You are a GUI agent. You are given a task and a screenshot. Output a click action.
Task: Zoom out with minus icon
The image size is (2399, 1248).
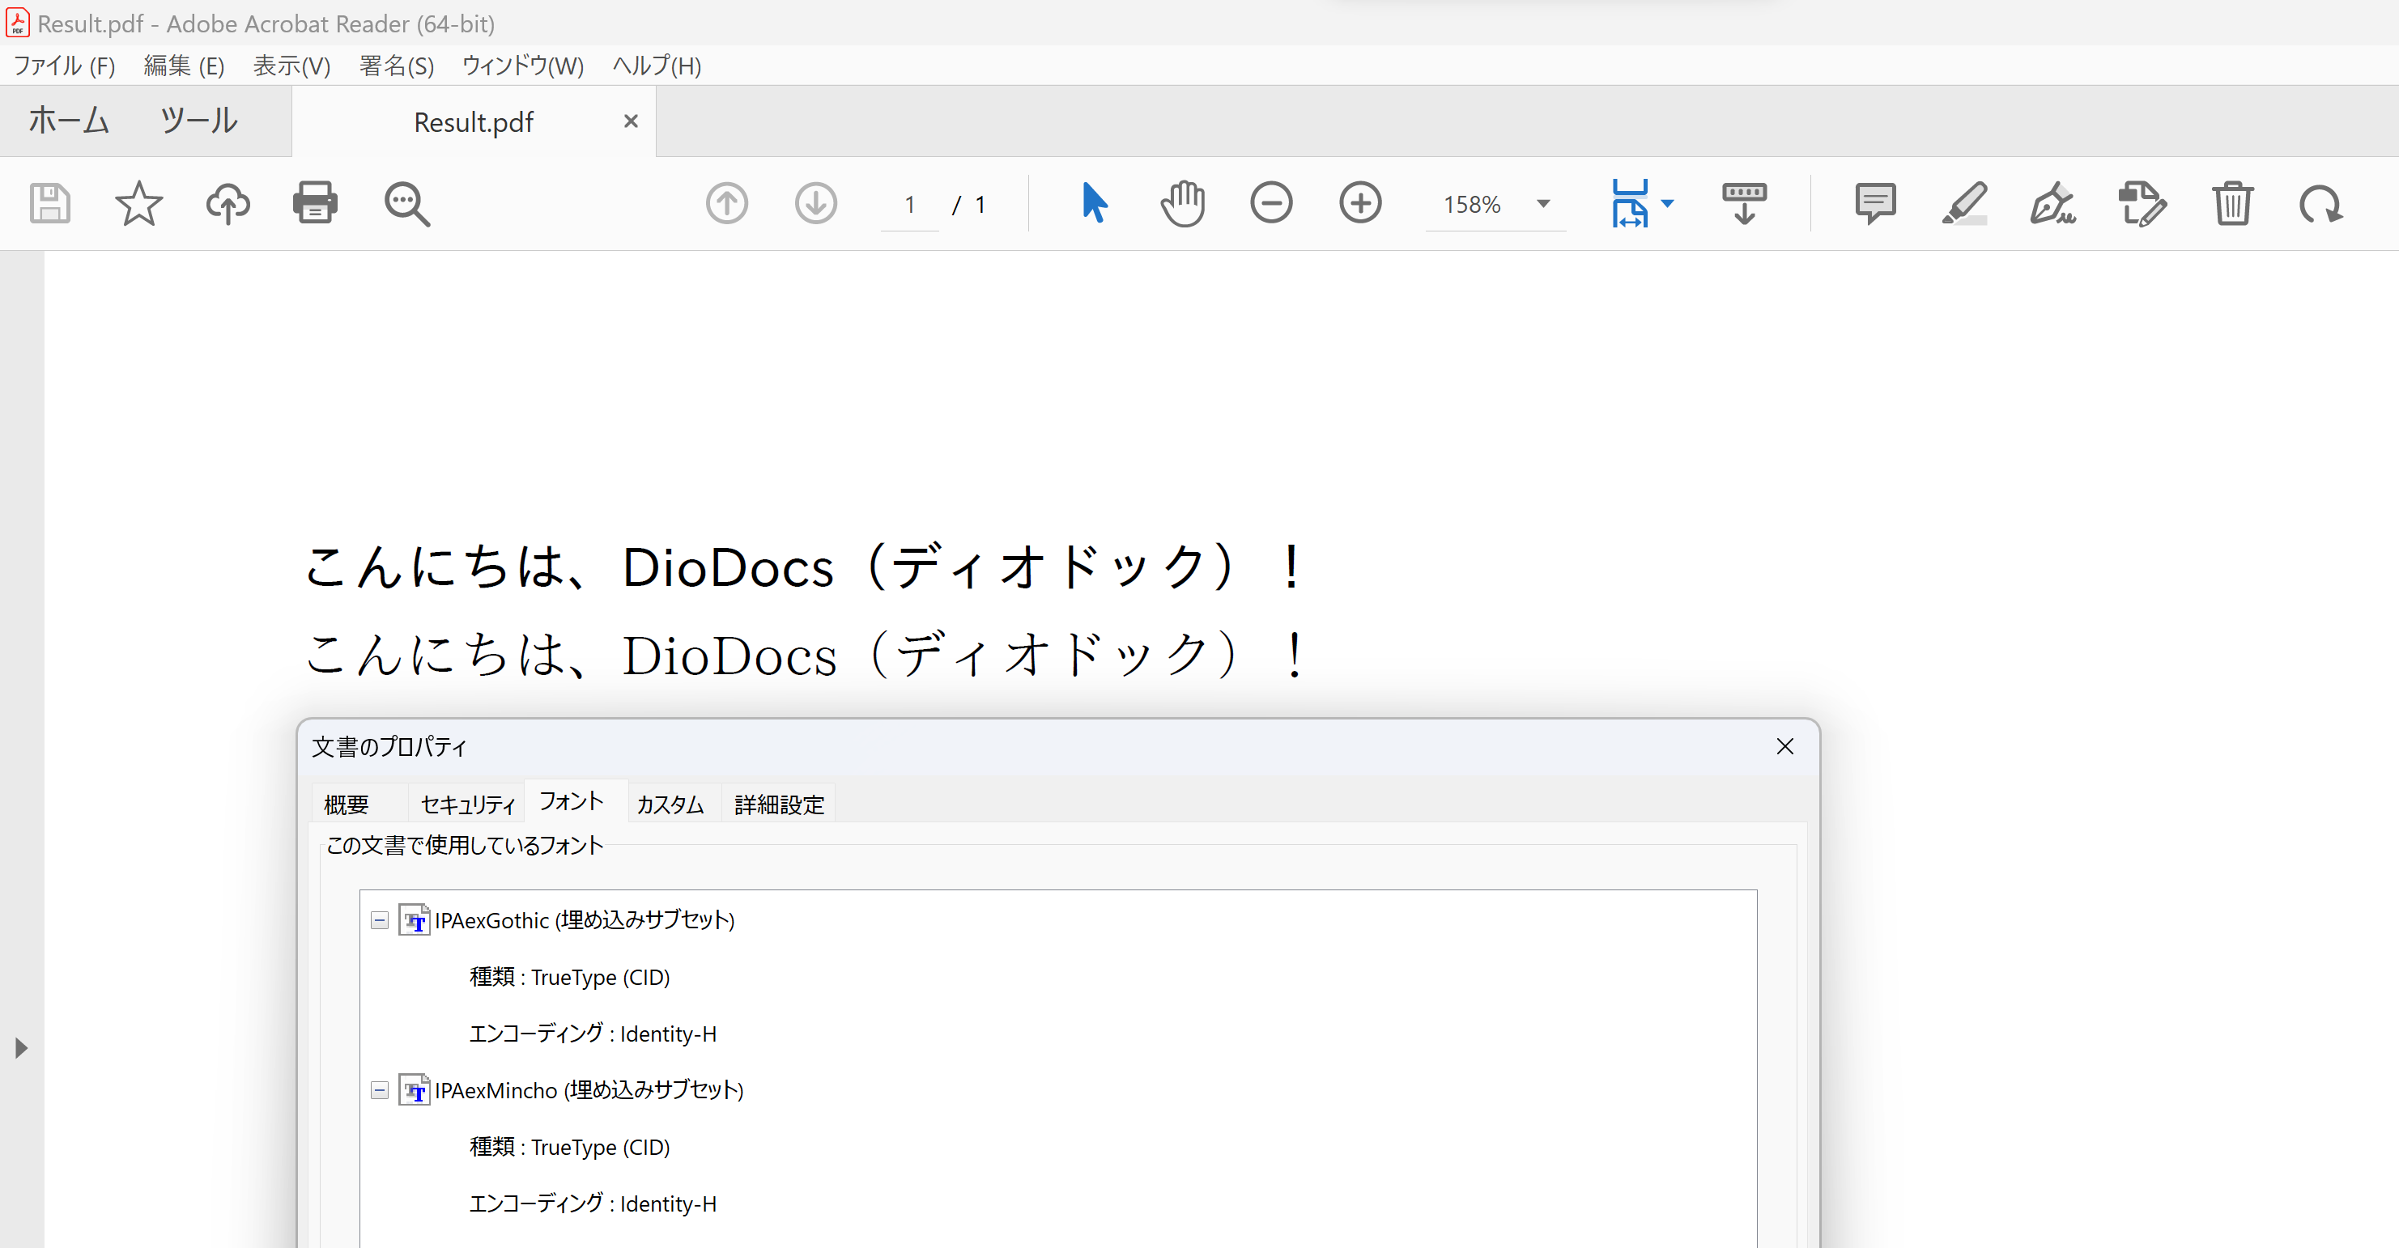click(x=1271, y=204)
